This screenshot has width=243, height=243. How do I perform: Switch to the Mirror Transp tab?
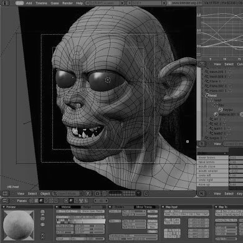pos(145,207)
